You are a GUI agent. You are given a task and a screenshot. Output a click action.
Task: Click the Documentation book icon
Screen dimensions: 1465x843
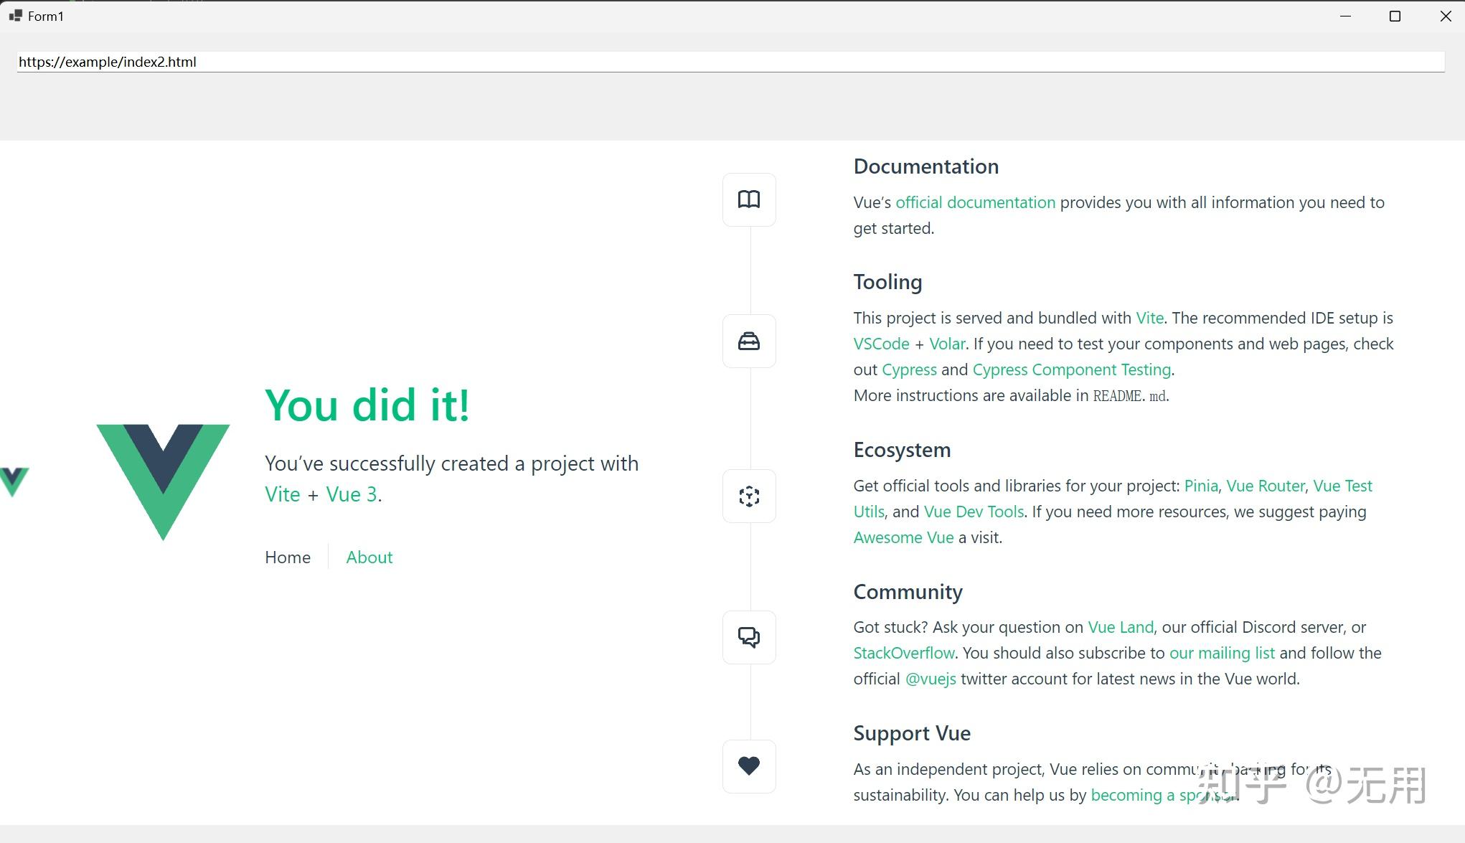click(x=748, y=199)
